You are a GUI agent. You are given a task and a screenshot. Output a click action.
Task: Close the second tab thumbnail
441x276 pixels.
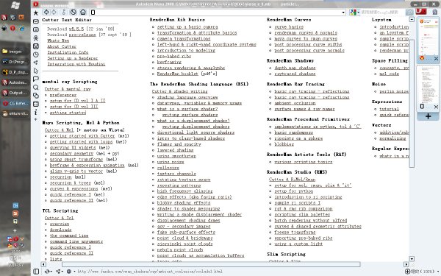436,107
